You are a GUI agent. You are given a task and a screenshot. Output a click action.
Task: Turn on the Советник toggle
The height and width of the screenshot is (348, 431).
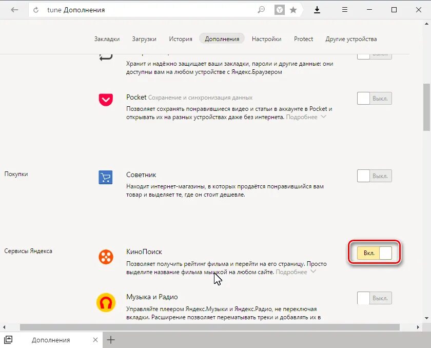click(x=375, y=176)
